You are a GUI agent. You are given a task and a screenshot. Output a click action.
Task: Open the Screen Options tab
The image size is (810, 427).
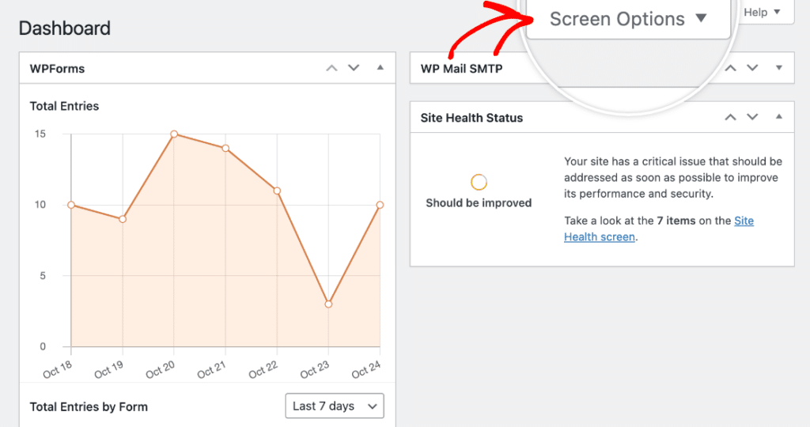[x=628, y=19]
